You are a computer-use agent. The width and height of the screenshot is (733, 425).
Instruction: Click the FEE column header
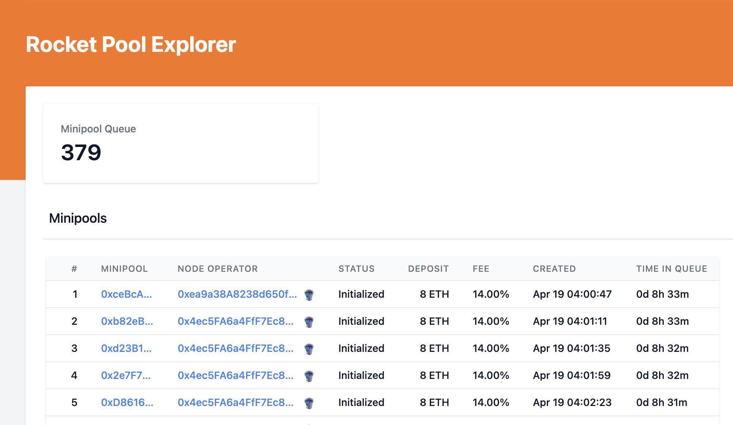click(x=481, y=269)
